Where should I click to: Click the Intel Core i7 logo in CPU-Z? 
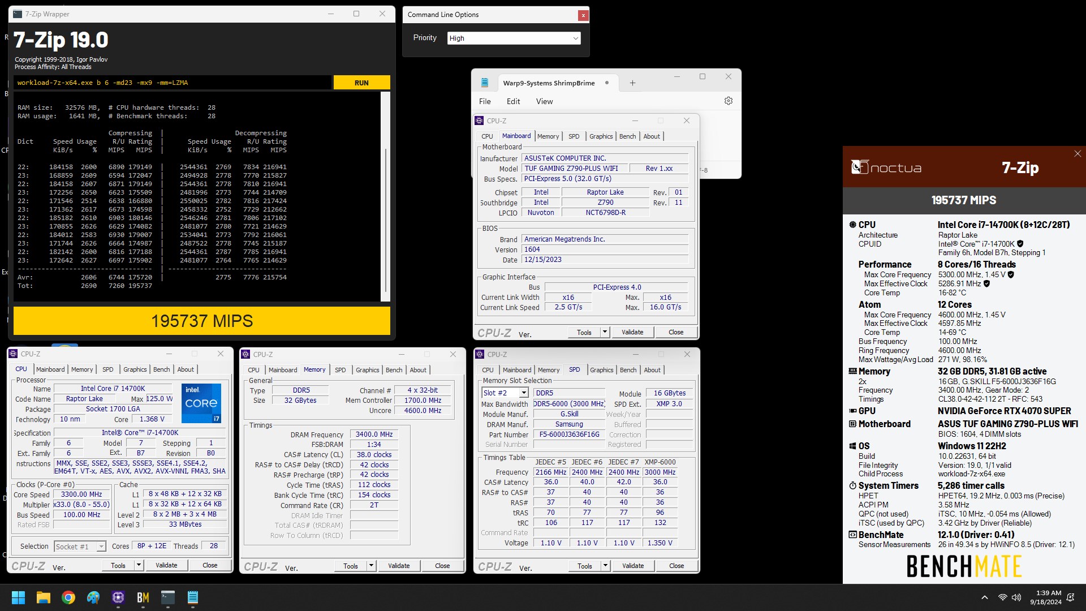pyautogui.click(x=201, y=403)
